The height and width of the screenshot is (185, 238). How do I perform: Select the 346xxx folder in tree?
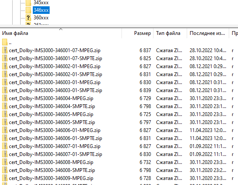click(41, 10)
